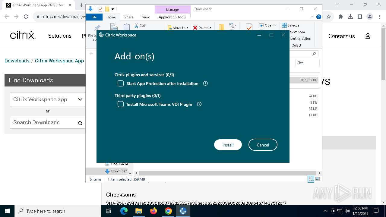Image resolution: width=386 pixels, height=217 pixels.
Task: Switch to Share ribbon tab
Action: 129,17
